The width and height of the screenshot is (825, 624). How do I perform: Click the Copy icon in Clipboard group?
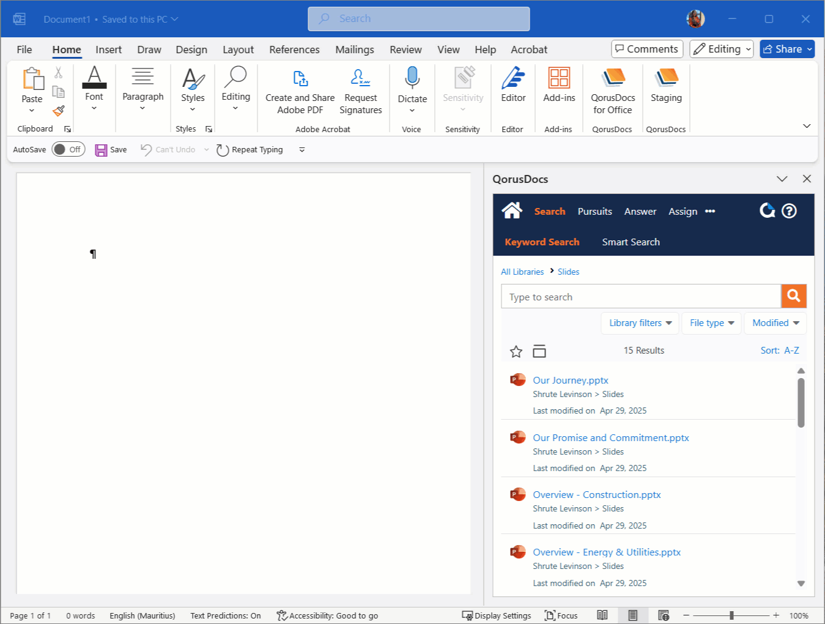[x=59, y=92]
